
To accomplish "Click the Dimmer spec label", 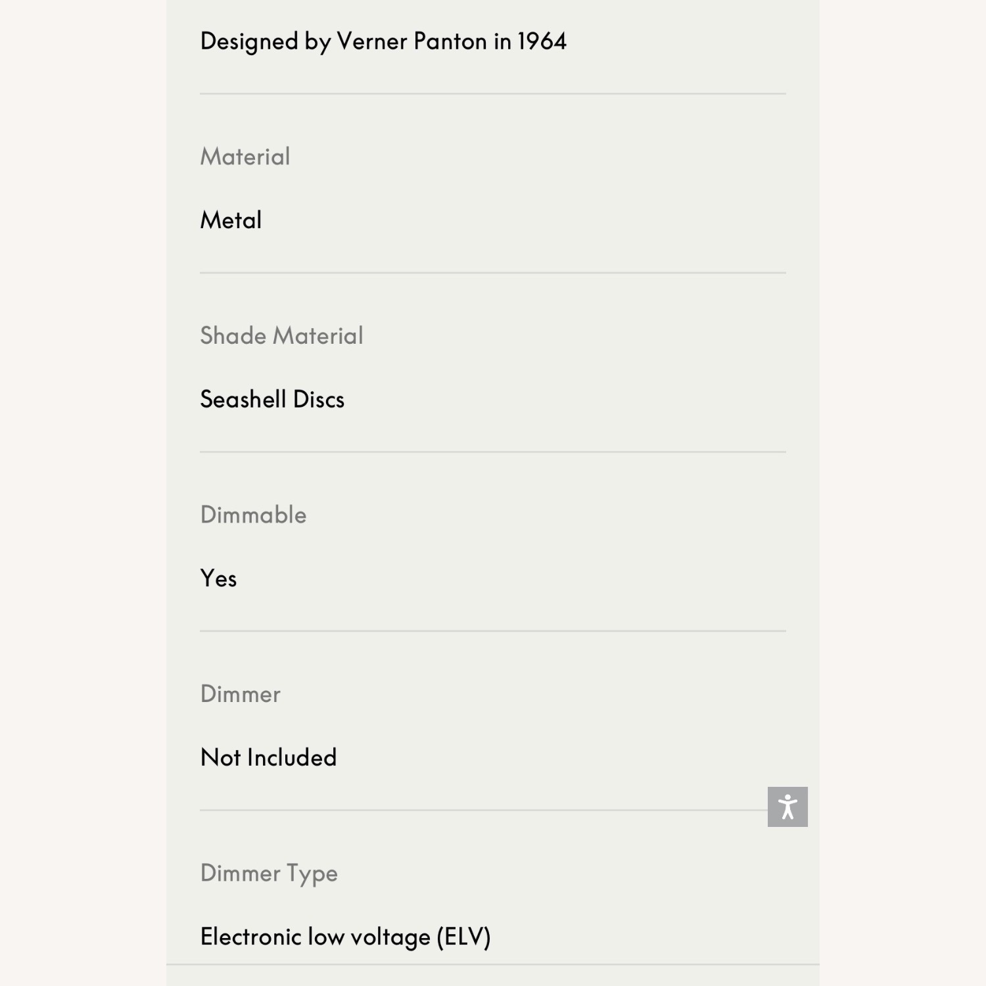I will point(240,693).
